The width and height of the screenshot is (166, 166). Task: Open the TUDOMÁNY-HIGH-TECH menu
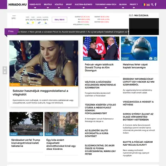coord(106,5)
